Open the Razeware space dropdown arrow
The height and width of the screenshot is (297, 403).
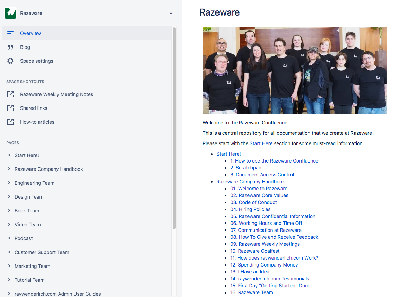(171, 14)
